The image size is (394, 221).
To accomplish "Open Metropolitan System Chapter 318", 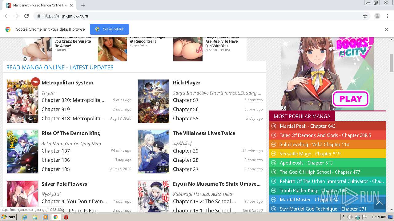I will (73, 118).
